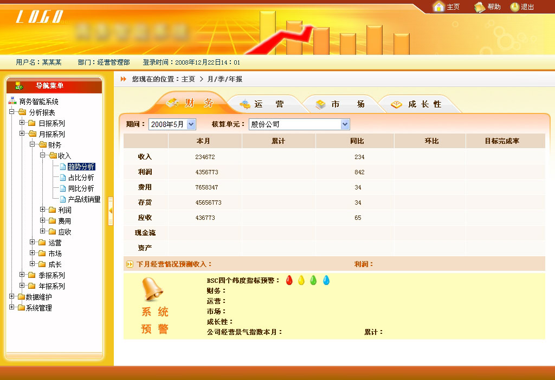Click the 成长 tree item

55,264
